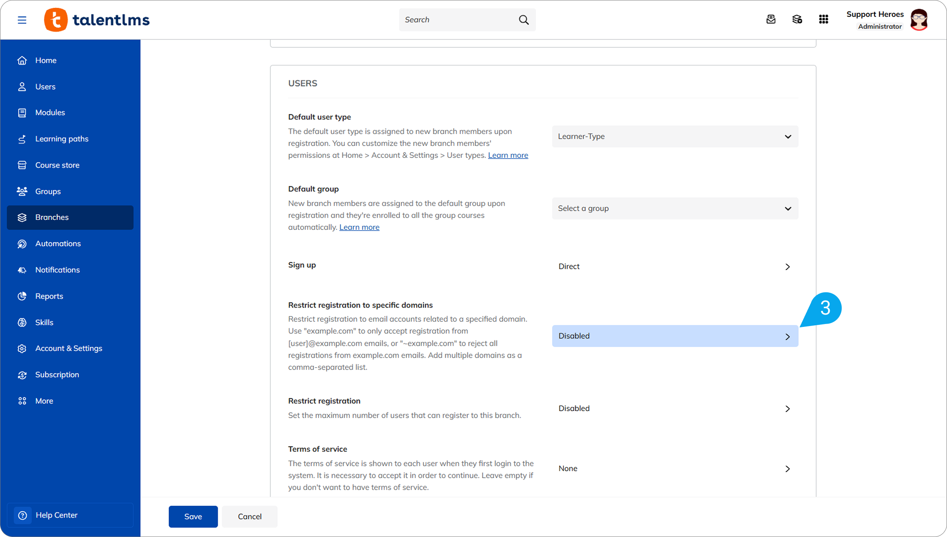
Task: Click the Support Heroes account name
Action: 875,14
